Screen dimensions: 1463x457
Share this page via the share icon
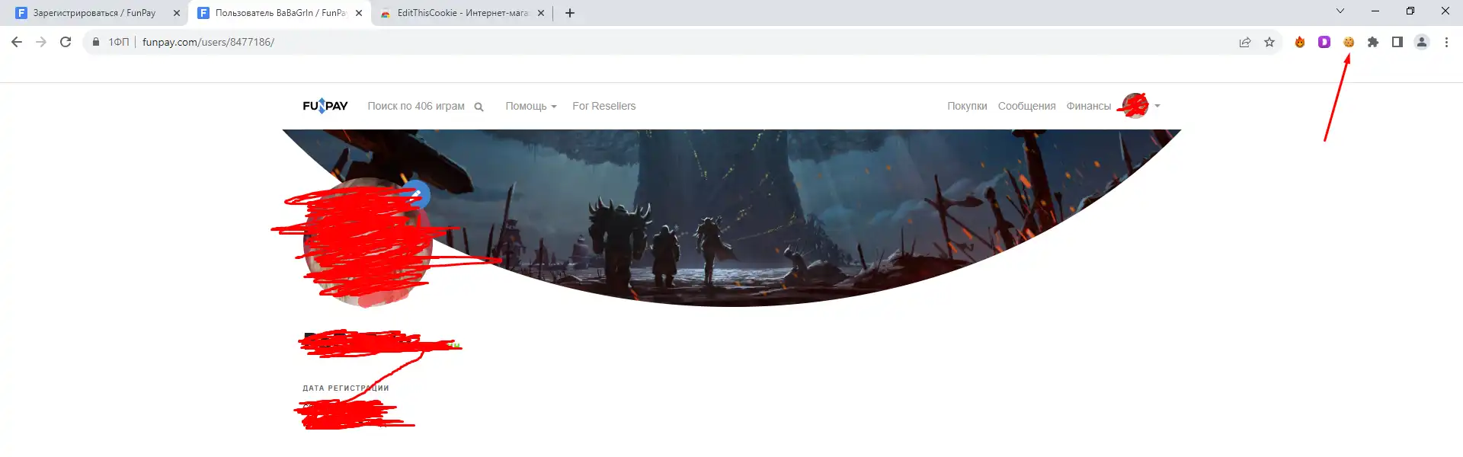pyautogui.click(x=1245, y=42)
